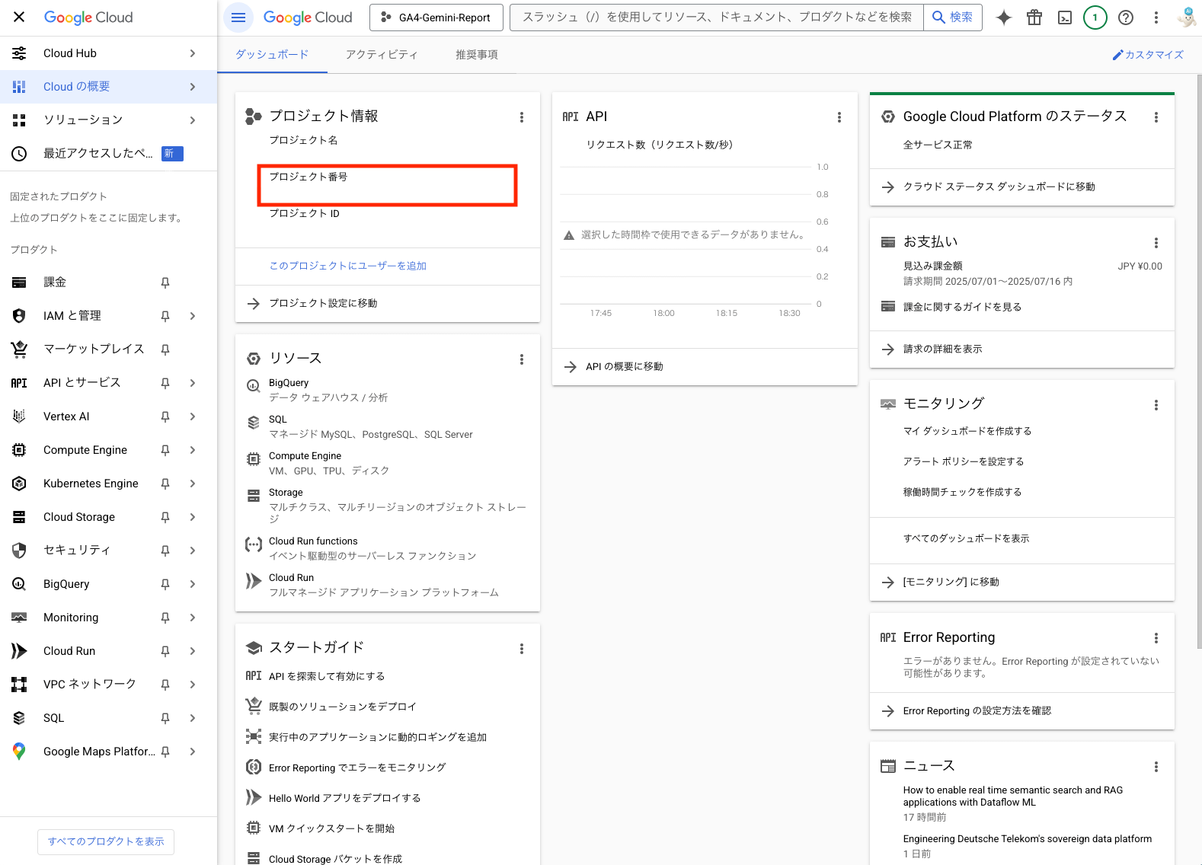Open the help question mark icon

pyautogui.click(x=1126, y=18)
